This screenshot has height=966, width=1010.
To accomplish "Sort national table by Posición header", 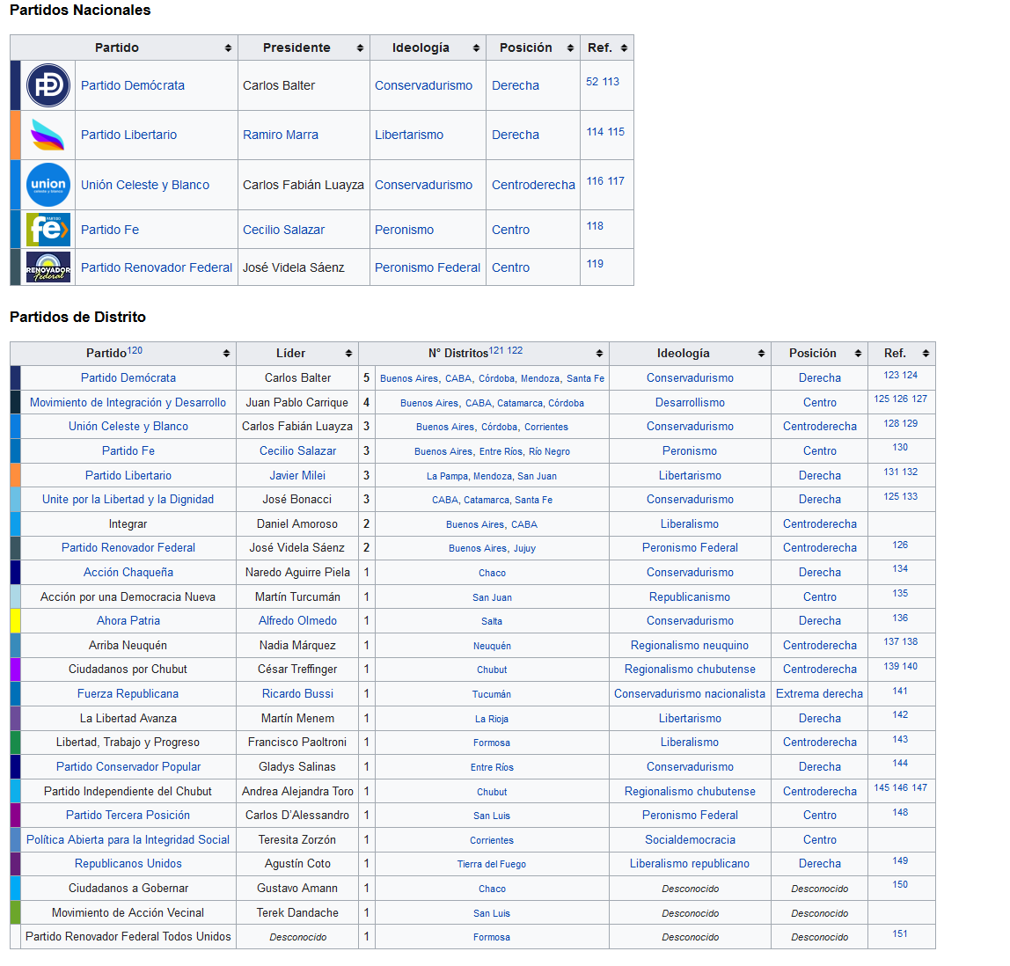I will click(x=570, y=48).
